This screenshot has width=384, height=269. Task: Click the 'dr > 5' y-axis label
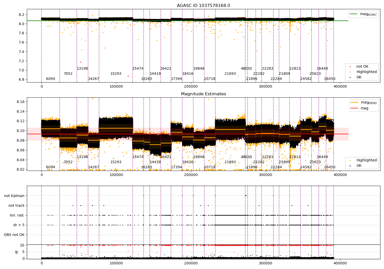pos(19,225)
